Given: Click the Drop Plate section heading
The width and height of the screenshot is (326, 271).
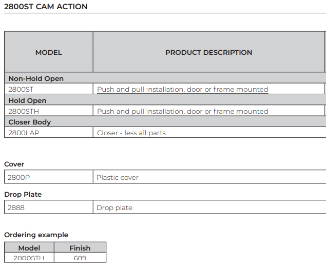Looking at the screenshot, I should (23, 194).
